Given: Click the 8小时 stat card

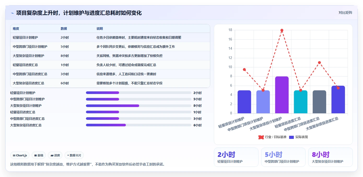Looking at the screenshot, I should [x=330, y=157].
